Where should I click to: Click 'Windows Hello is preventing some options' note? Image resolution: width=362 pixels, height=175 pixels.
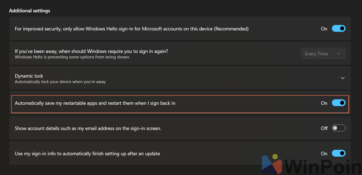72,57
